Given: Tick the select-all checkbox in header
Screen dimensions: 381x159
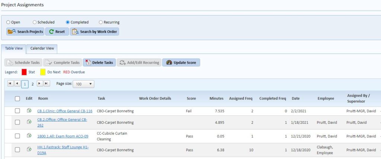Looking at the screenshot, I should click(x=17, y=99).
